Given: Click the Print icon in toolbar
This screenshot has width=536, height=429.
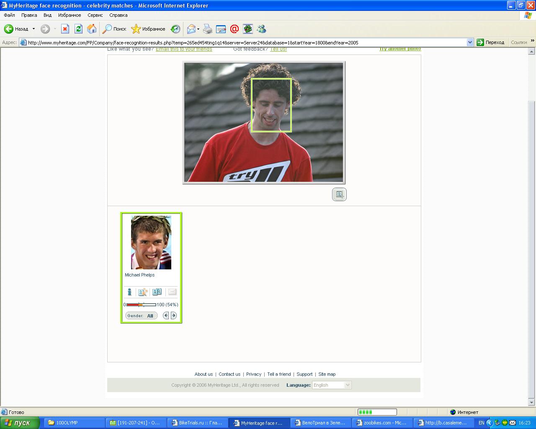Looking at the screenshot, I should (208, 29).
